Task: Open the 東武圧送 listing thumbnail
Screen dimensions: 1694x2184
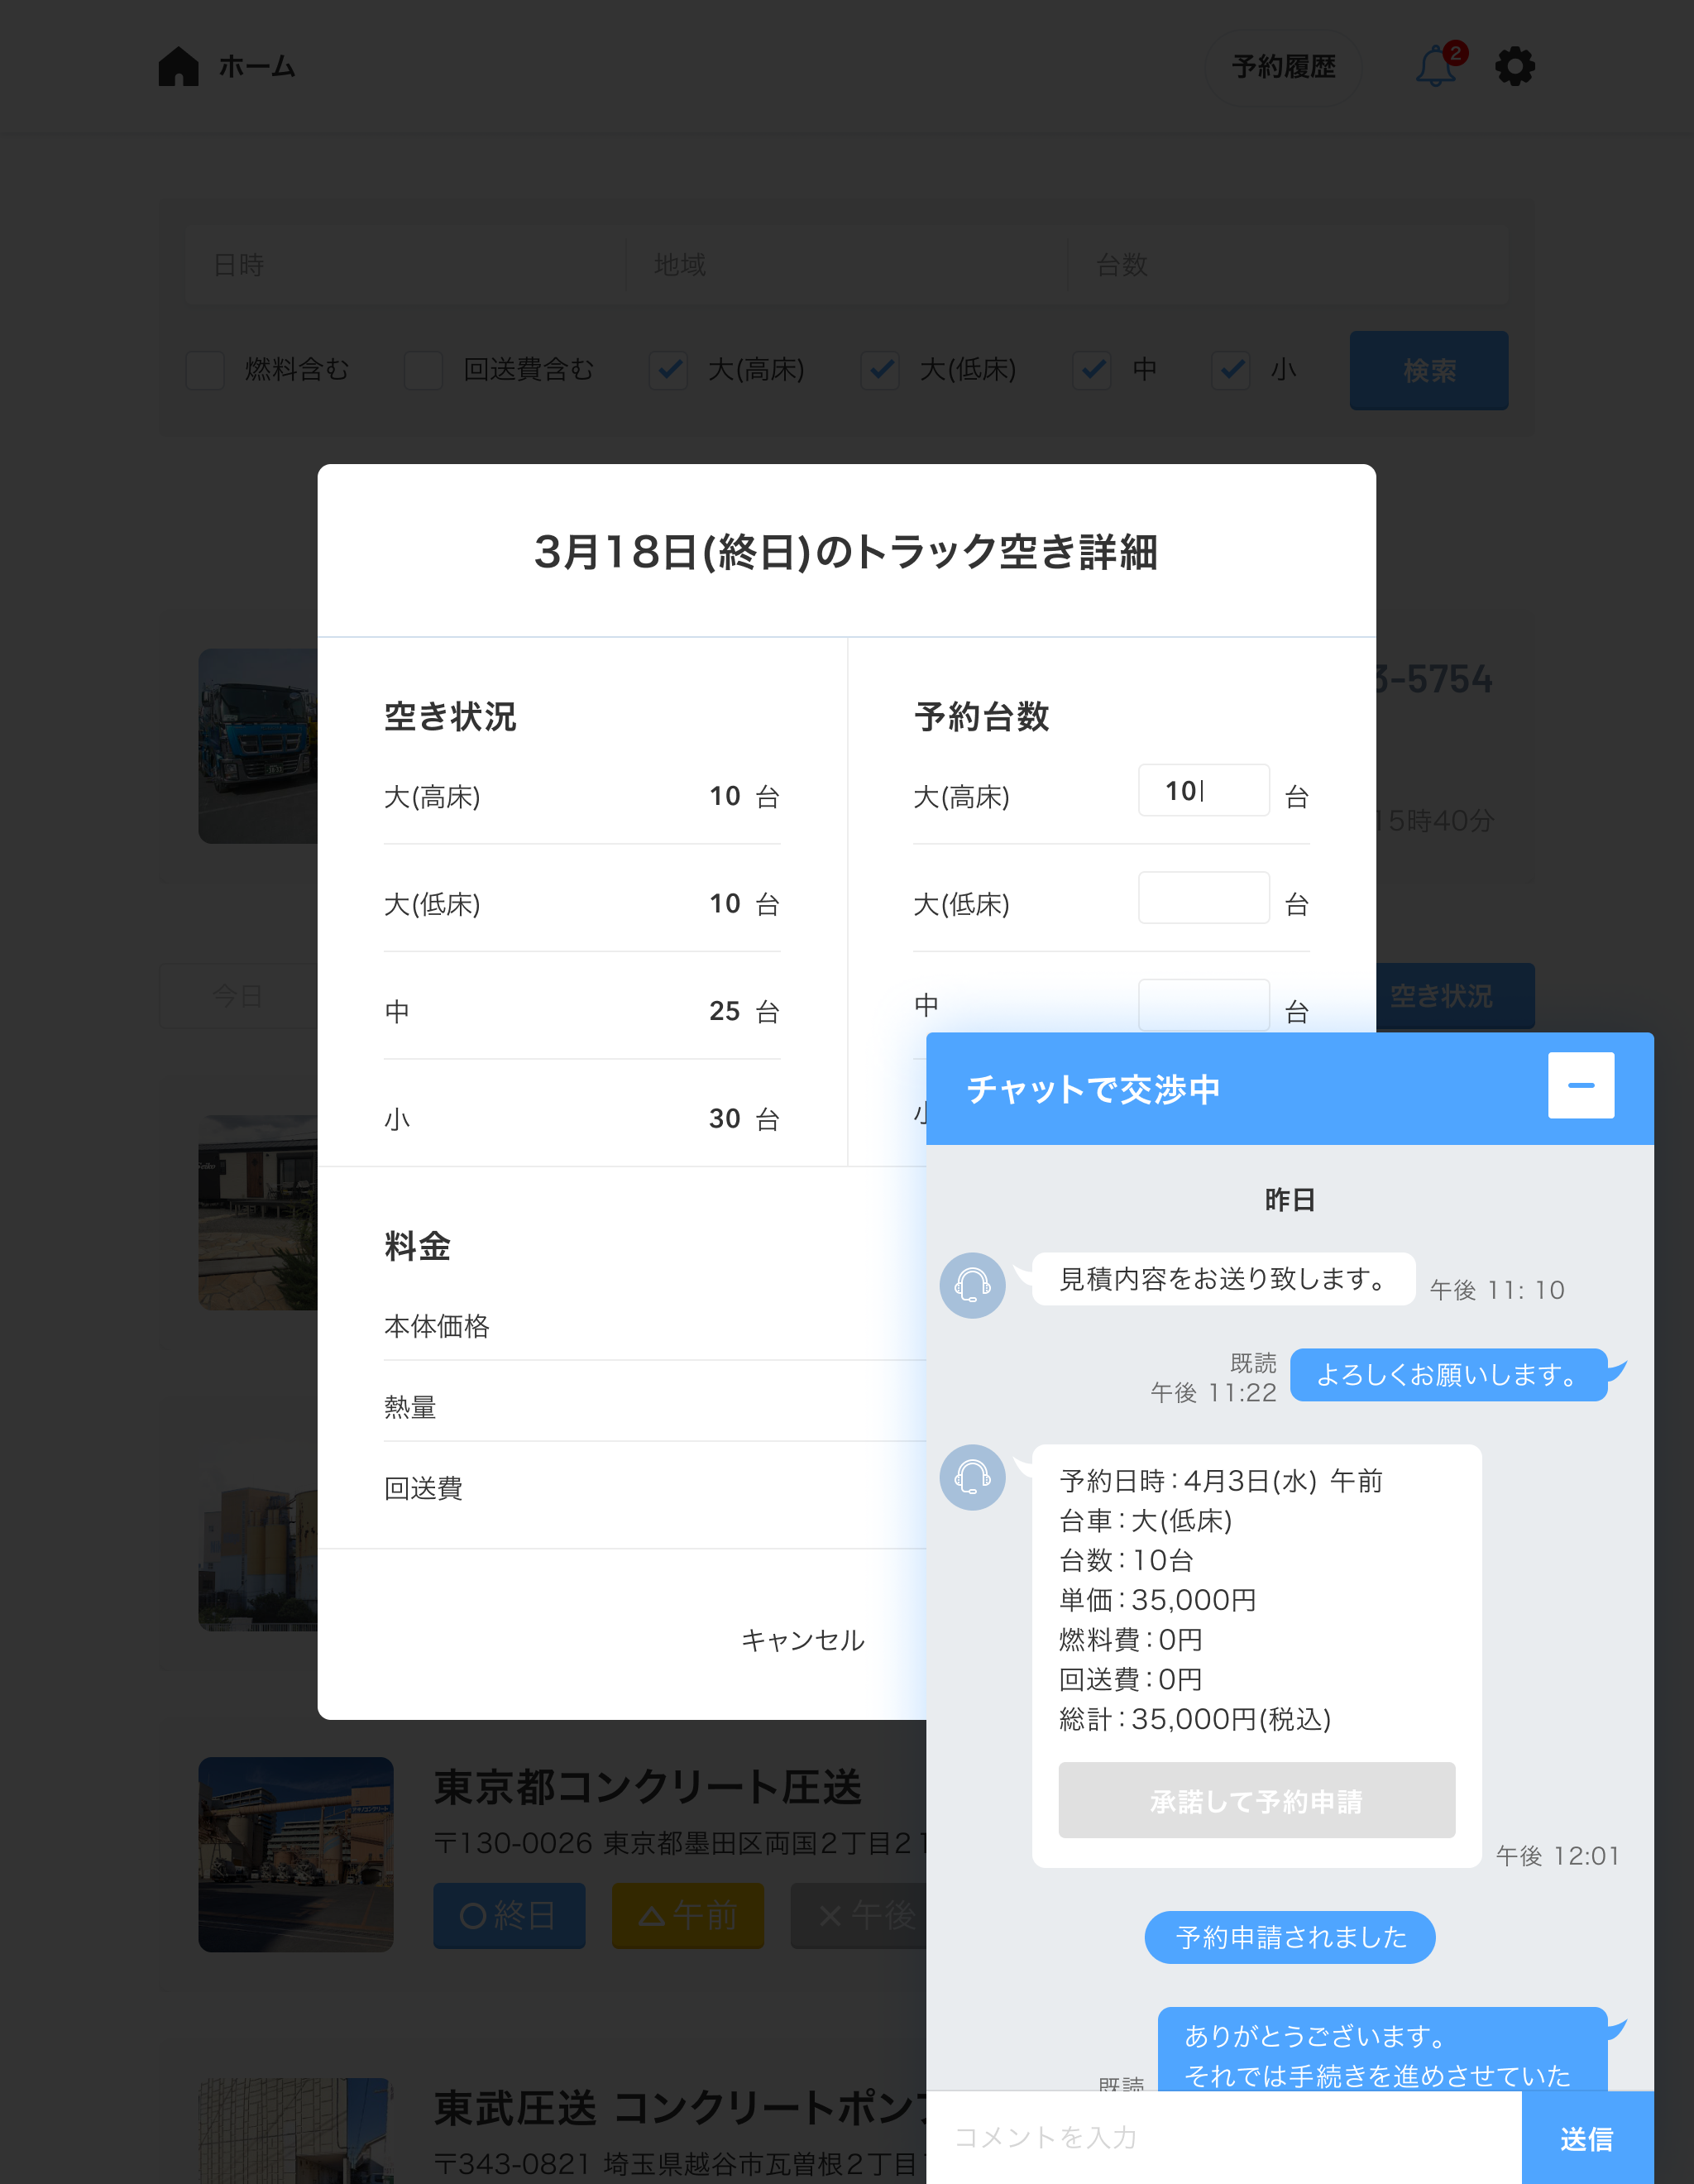Action: point(296,2131)
